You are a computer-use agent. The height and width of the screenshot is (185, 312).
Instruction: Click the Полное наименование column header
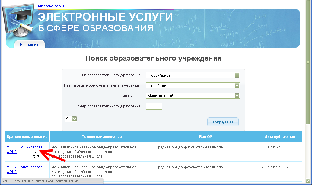(101, 137)
